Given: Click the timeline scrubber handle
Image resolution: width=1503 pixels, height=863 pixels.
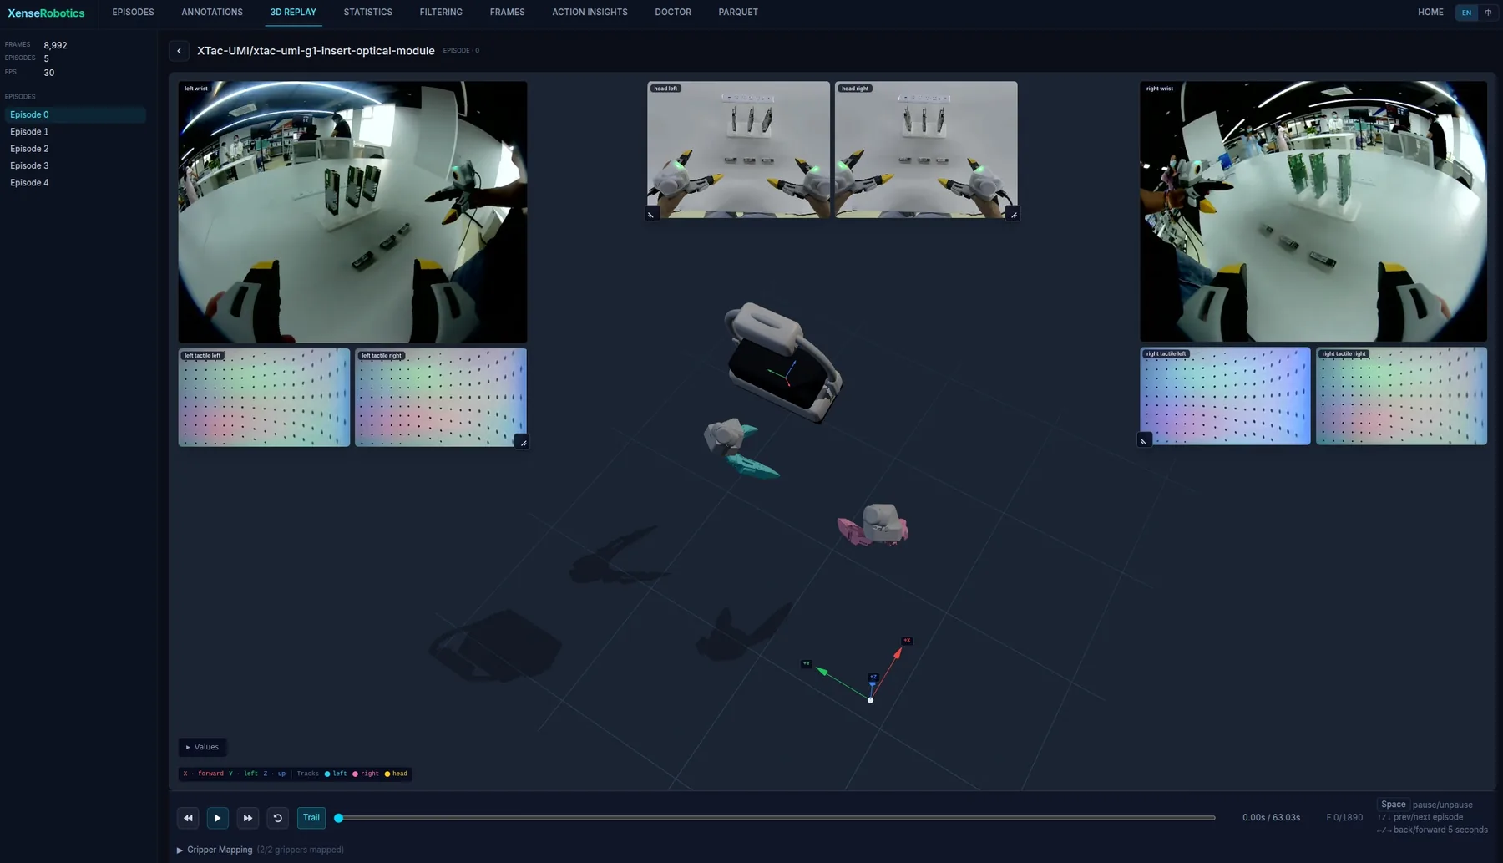Looking at the screenshot, I should [339, 818].
